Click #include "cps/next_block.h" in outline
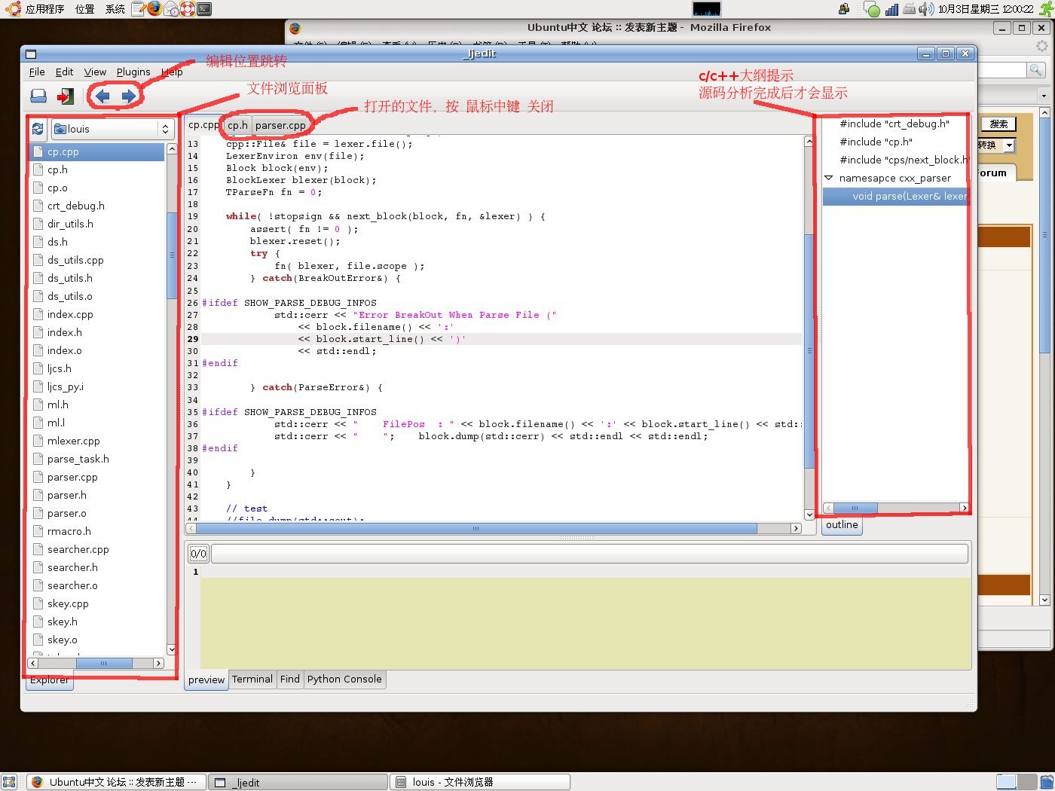Image resolution: width=1055 pixels, height=791 pixels. 904,160
